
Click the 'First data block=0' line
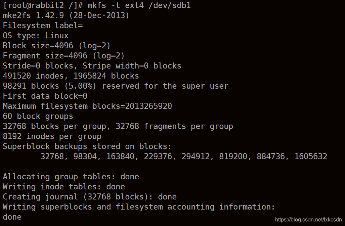45,96
